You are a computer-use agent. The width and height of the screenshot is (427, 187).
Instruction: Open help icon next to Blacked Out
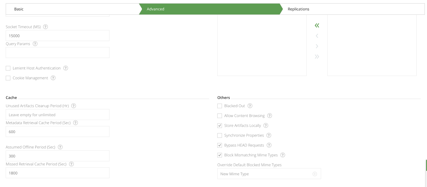pos(250,106)
